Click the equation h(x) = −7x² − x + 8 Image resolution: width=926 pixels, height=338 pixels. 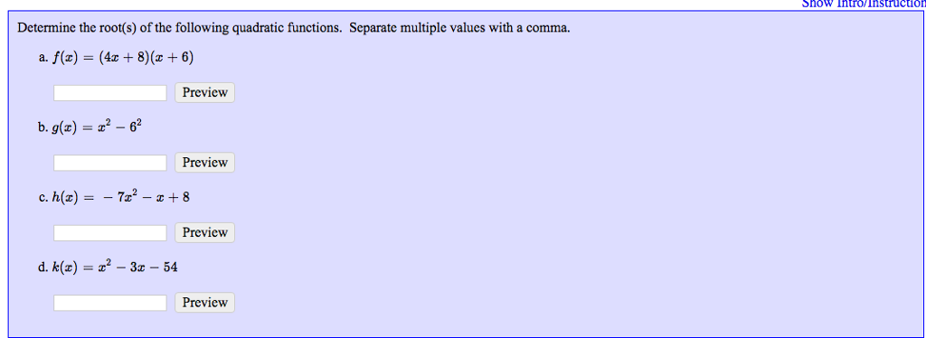pyautogui.click(x=120, y=197)
